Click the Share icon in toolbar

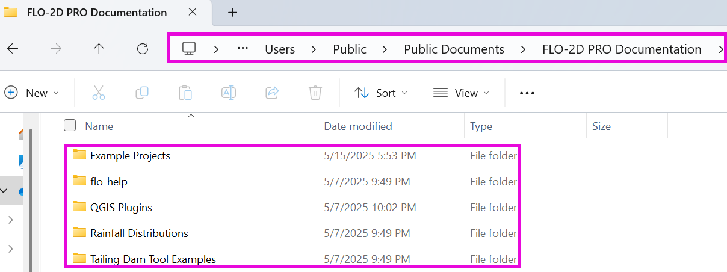(x=272, y=93)
